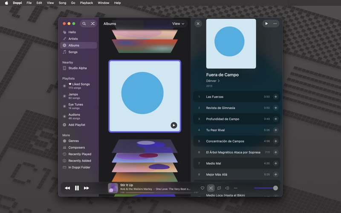Open the Edit menu
Viewport: 341px width, 213px height.
[39, 3]
